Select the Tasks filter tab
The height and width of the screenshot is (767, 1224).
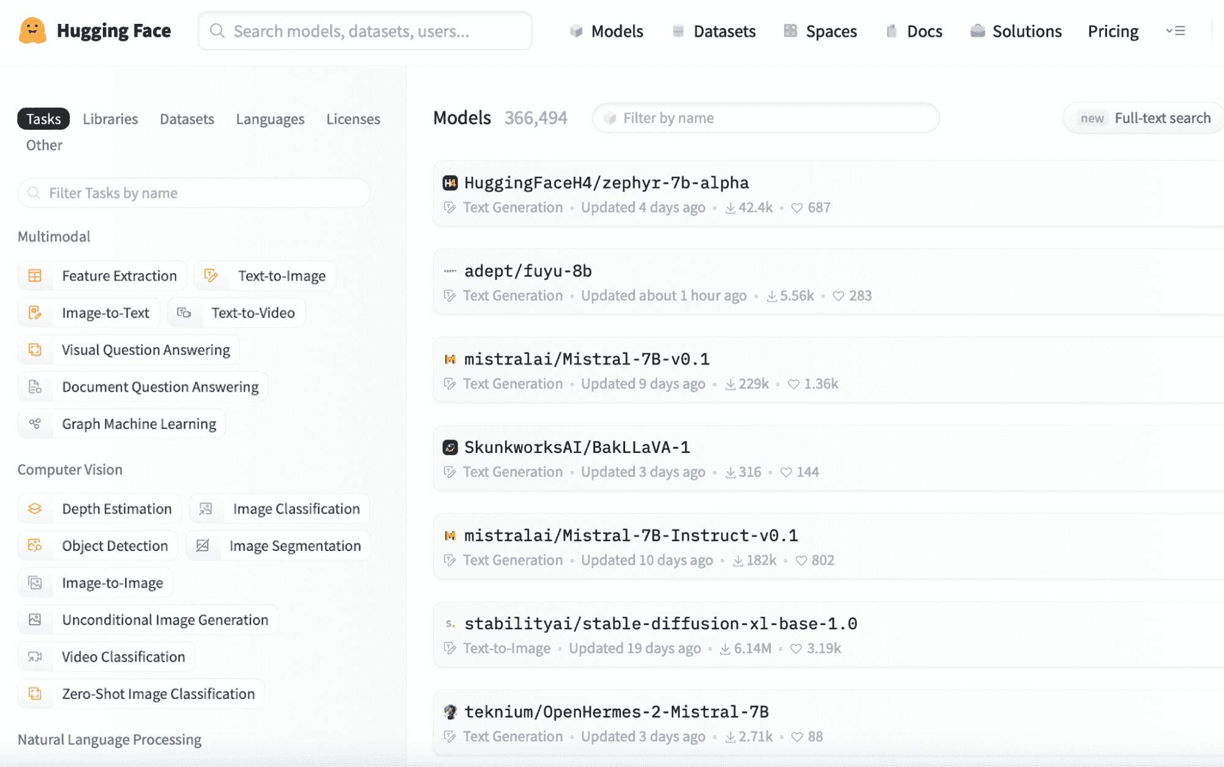[x=42, y=118]
